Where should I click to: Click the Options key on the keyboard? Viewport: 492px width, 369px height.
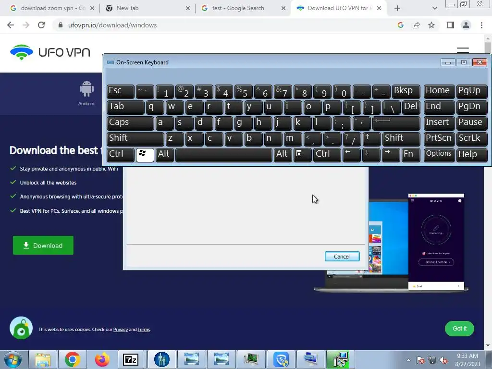[439, 155]
